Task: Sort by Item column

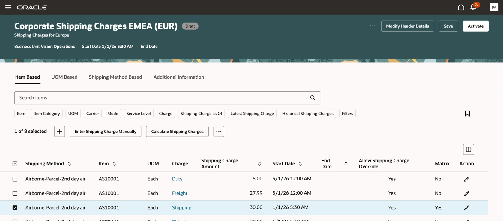Action: (x=114, y=164)
